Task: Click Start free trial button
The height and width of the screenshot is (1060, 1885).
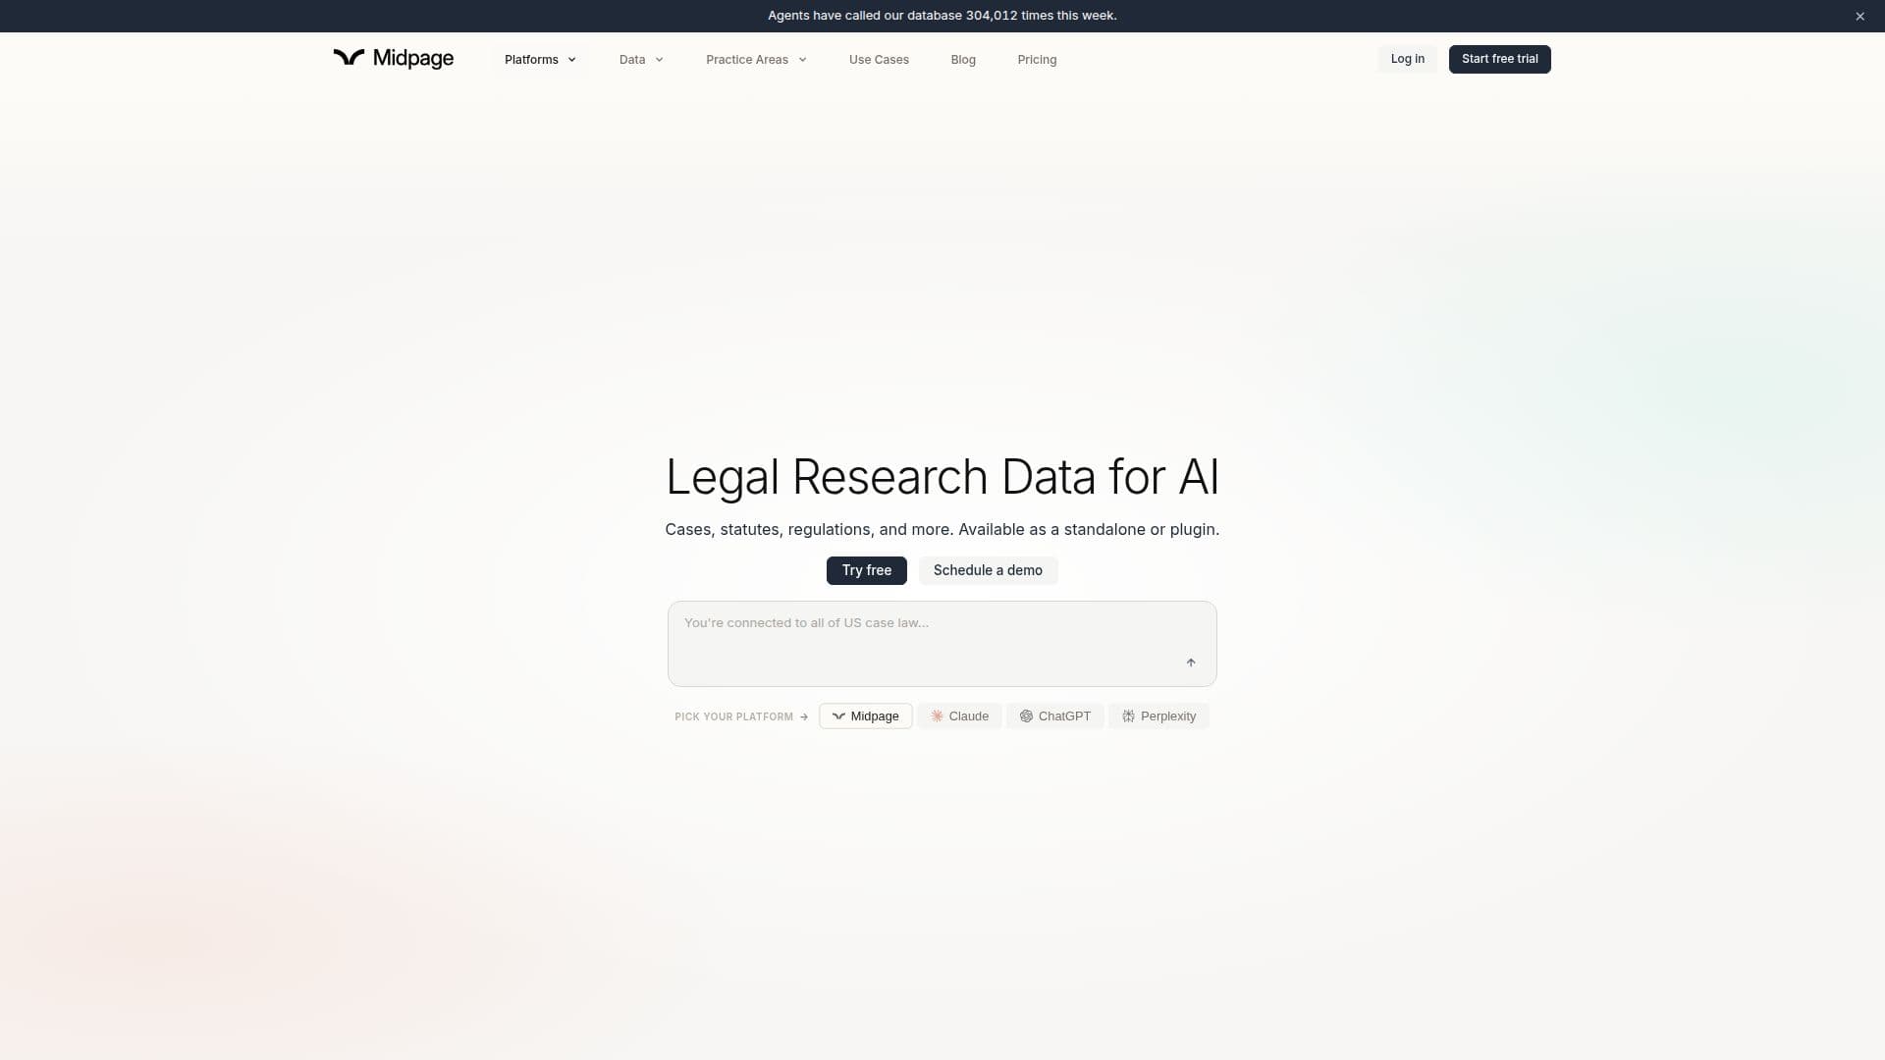Action: coord(1499,59)
